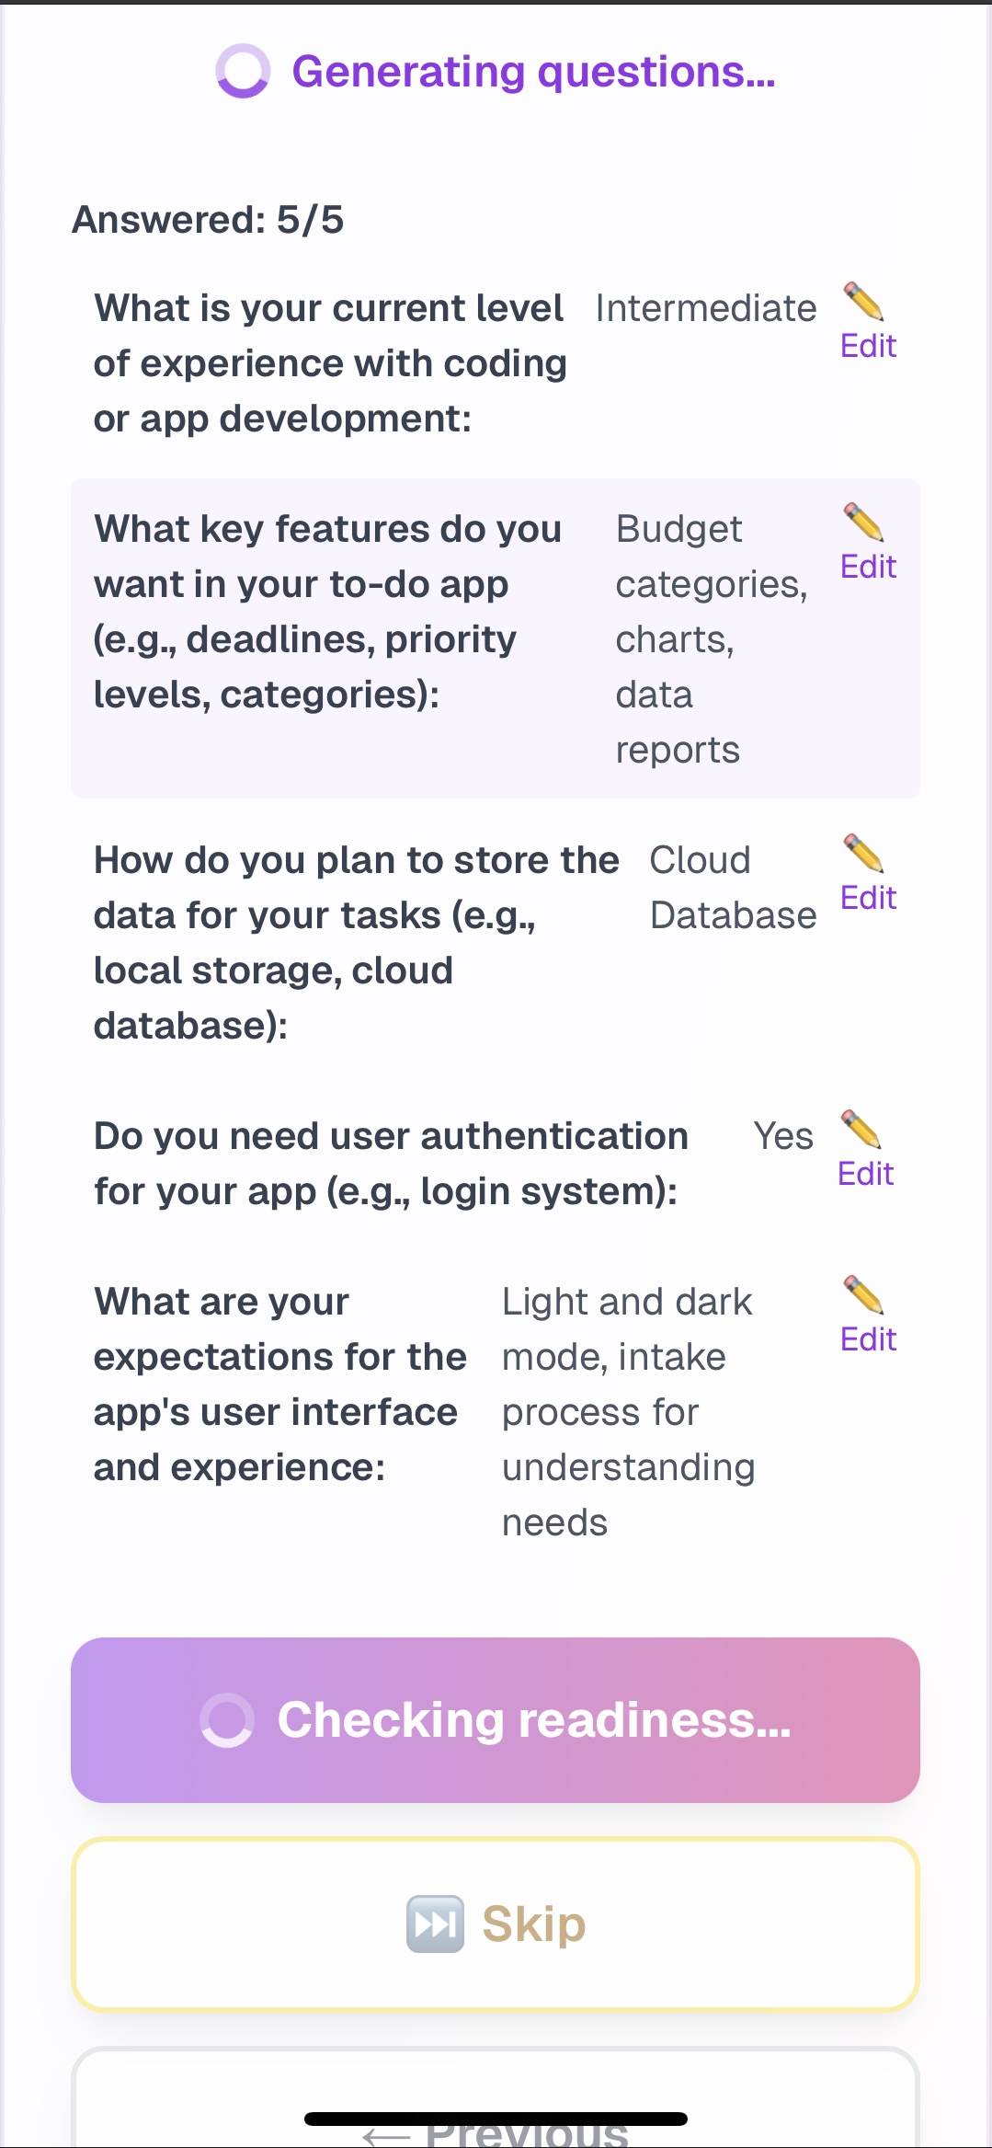The height and width of the screenshot is (2148, 992).
Task: Tap the Cloud Database answer text
Action: (x=733, y=886)
